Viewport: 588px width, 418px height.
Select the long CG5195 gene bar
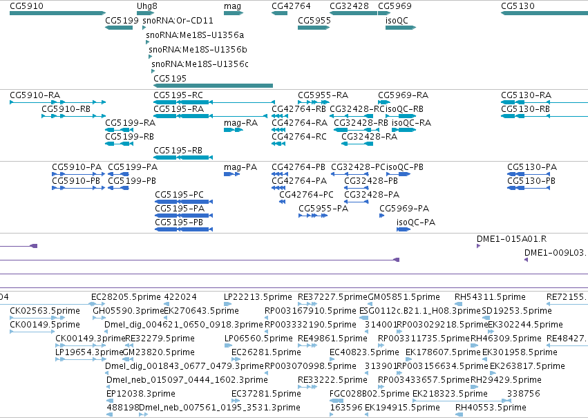click(x=213, y=86)
